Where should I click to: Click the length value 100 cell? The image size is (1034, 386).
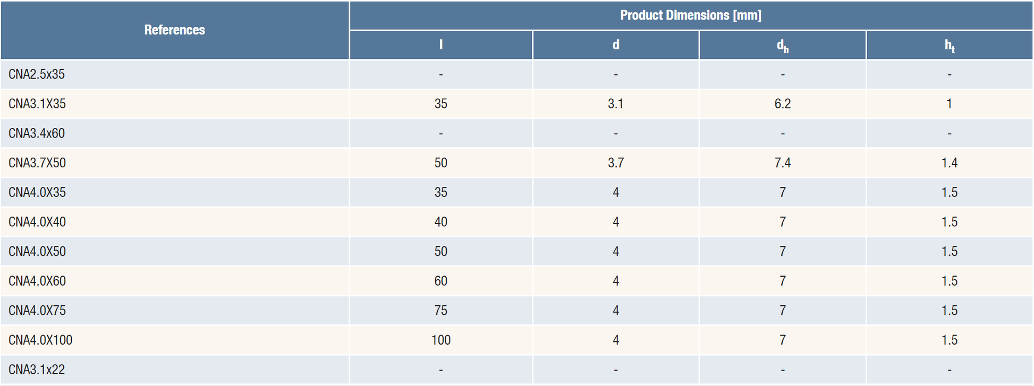coord(440,340)
